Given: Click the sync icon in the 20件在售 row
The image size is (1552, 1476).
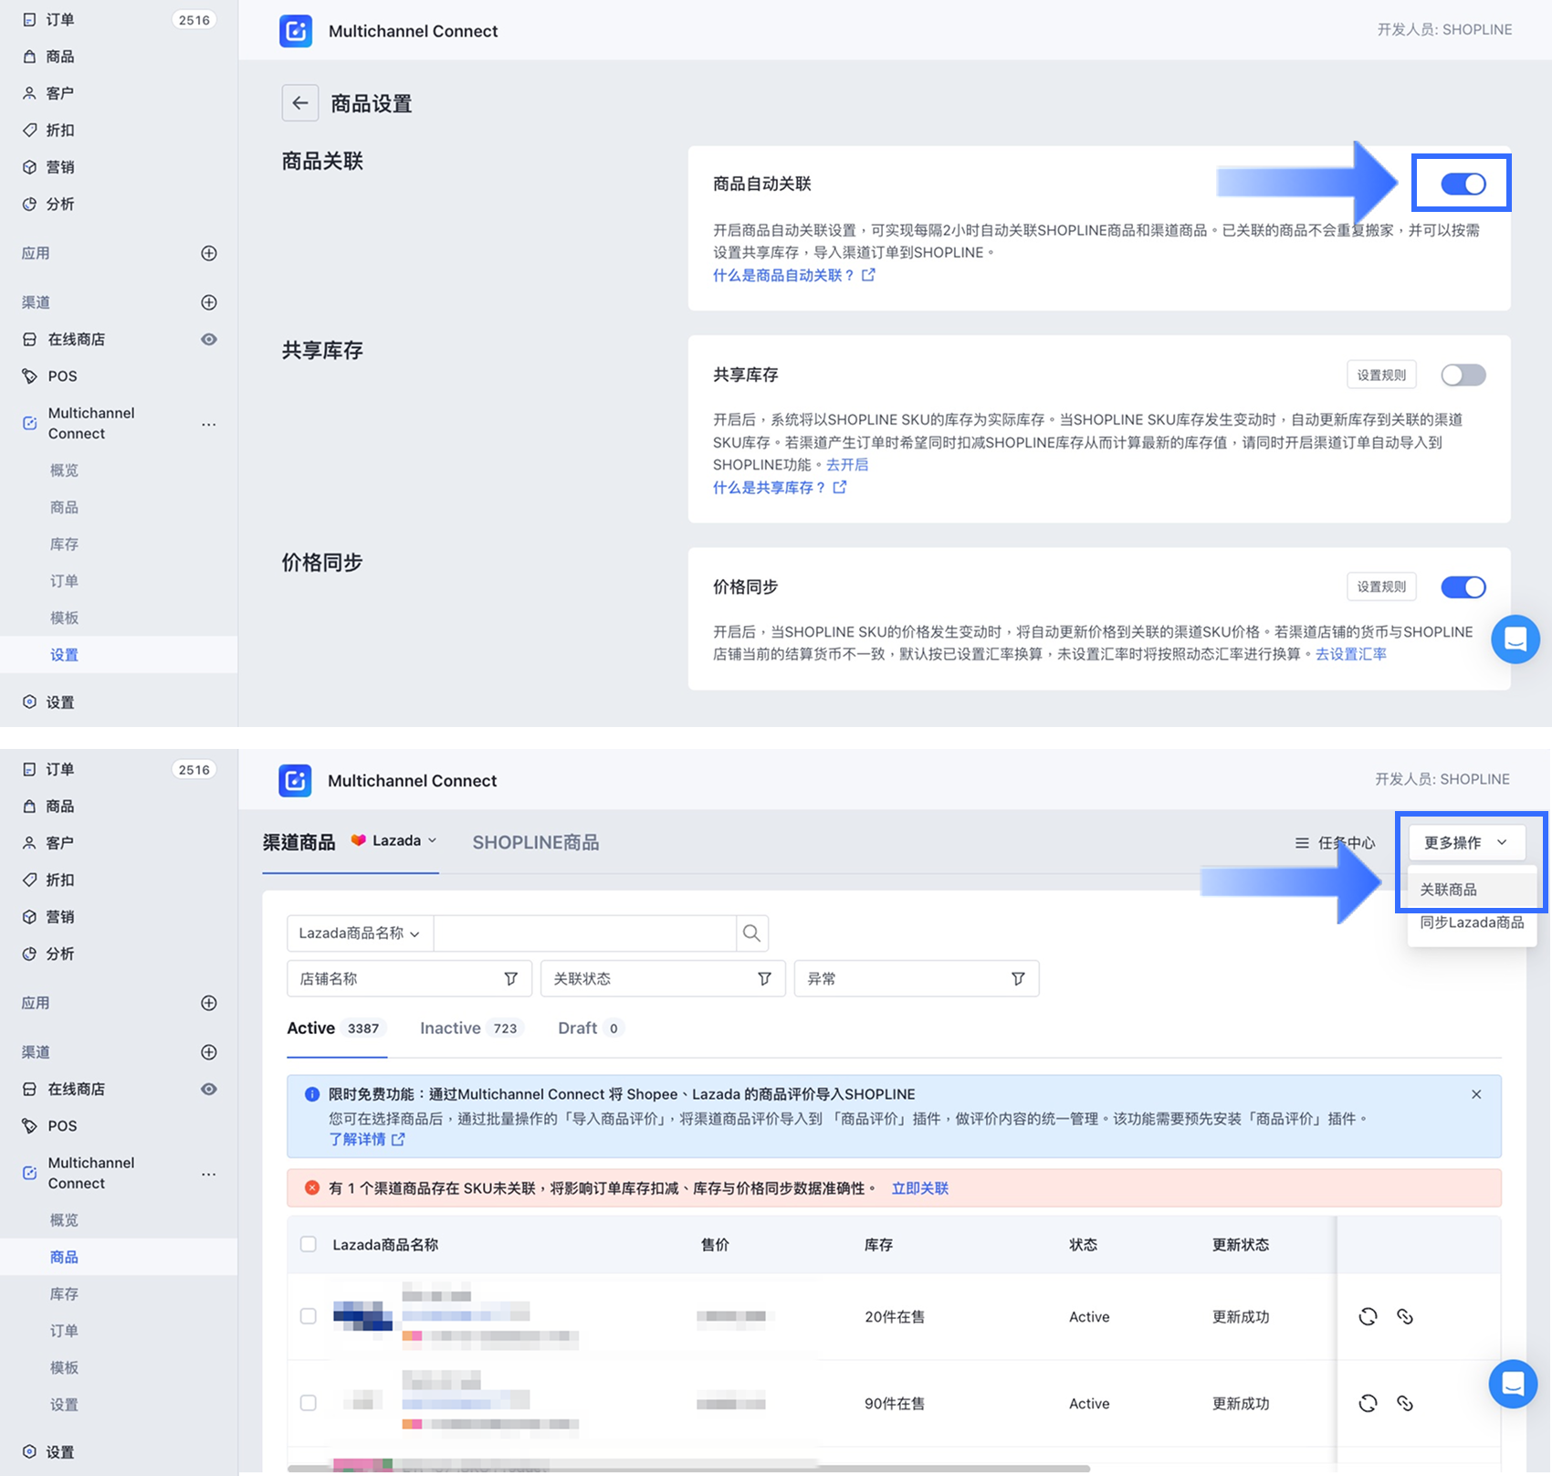Looking at the screenshot, I should click(1368, 1316).
